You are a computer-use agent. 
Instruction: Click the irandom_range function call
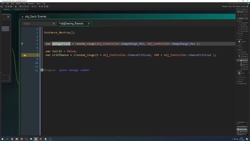coord(84,55)
